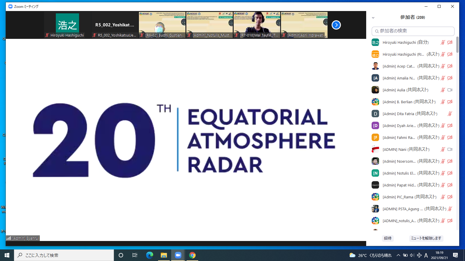Click the video-off icon for Hiroyuki Hashiguchi (self)
The image size is (465, 261).
tap(450, 42)
